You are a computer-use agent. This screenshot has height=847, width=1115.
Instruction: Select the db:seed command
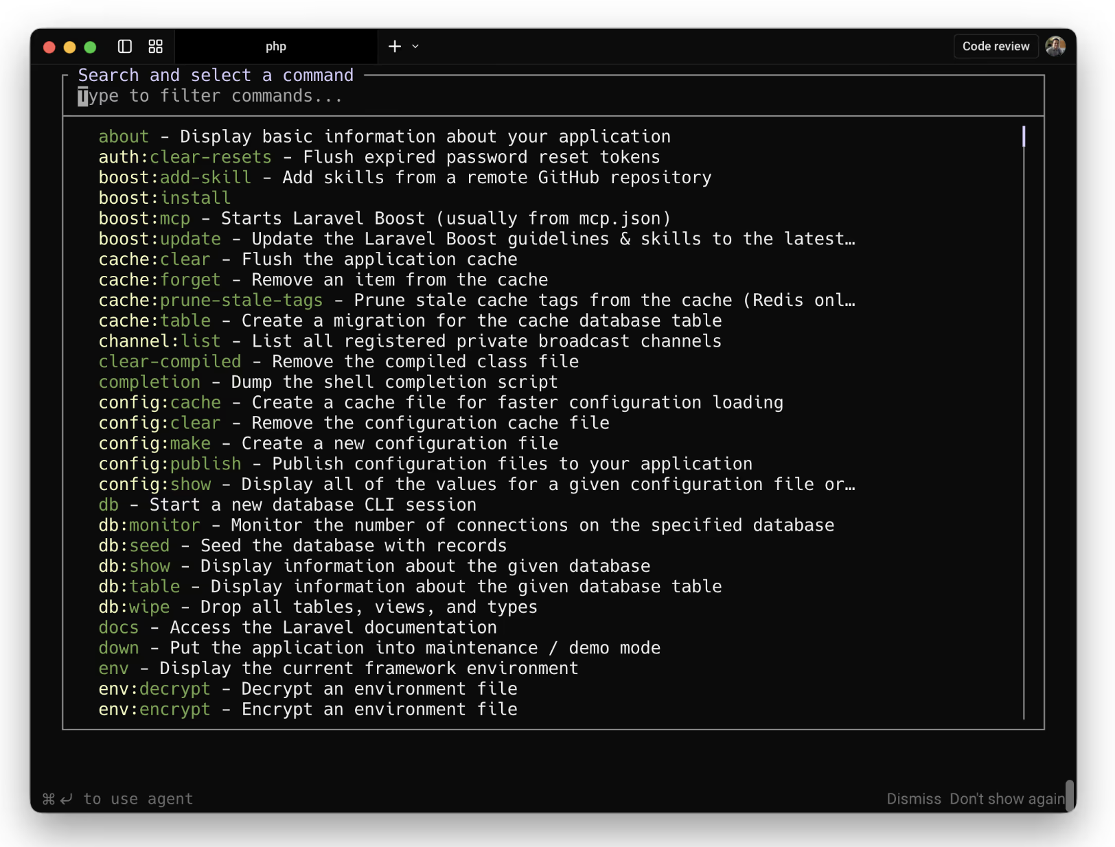(x=134, y=546)
